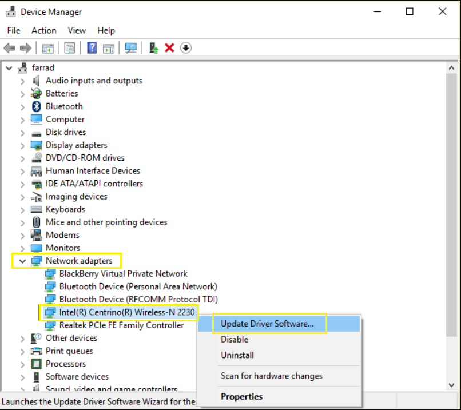
Task: Click the DVD/CD-ROM drives disc icon
Action: pyautogui.click(x=37, y=158)
